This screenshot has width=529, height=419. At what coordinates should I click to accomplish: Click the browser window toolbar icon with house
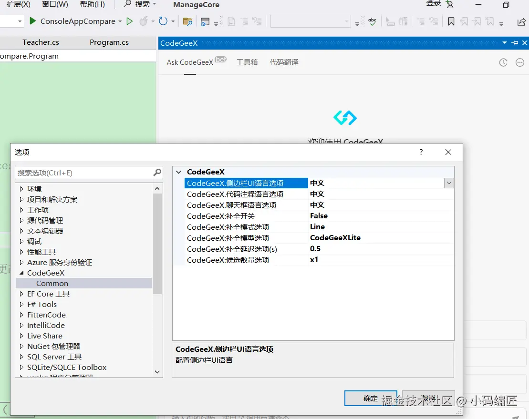205,22
